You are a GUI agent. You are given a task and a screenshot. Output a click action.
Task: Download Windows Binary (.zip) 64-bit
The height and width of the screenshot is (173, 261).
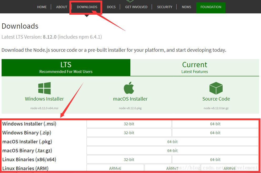coord(215,133)
